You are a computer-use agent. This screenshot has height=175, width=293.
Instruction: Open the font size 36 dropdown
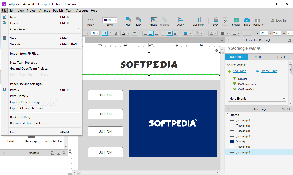(98, 33)
